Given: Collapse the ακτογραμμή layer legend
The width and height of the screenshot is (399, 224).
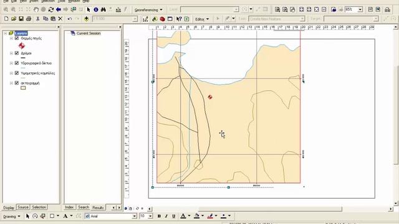Looking at the screenshot, I should tap(11, 83).
